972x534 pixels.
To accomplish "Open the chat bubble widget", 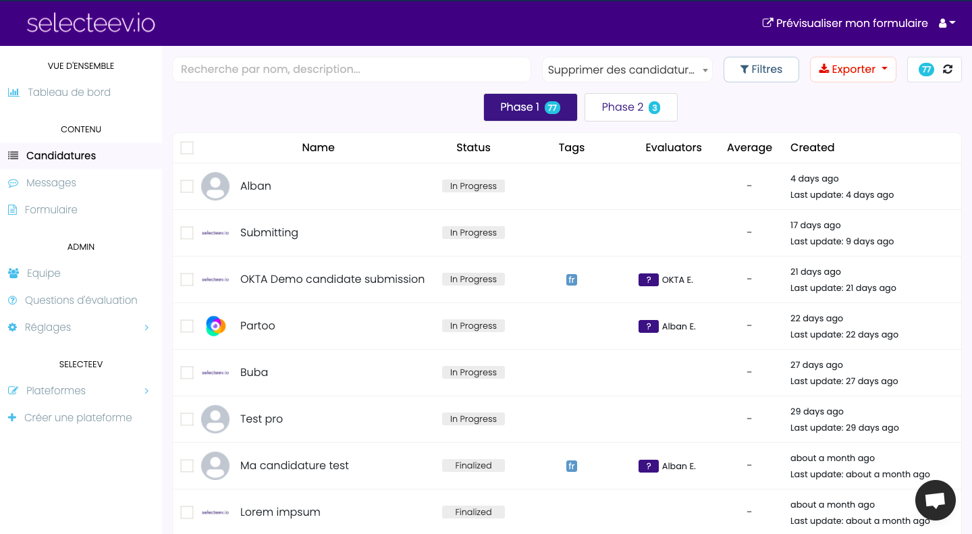I will [935, 500].
